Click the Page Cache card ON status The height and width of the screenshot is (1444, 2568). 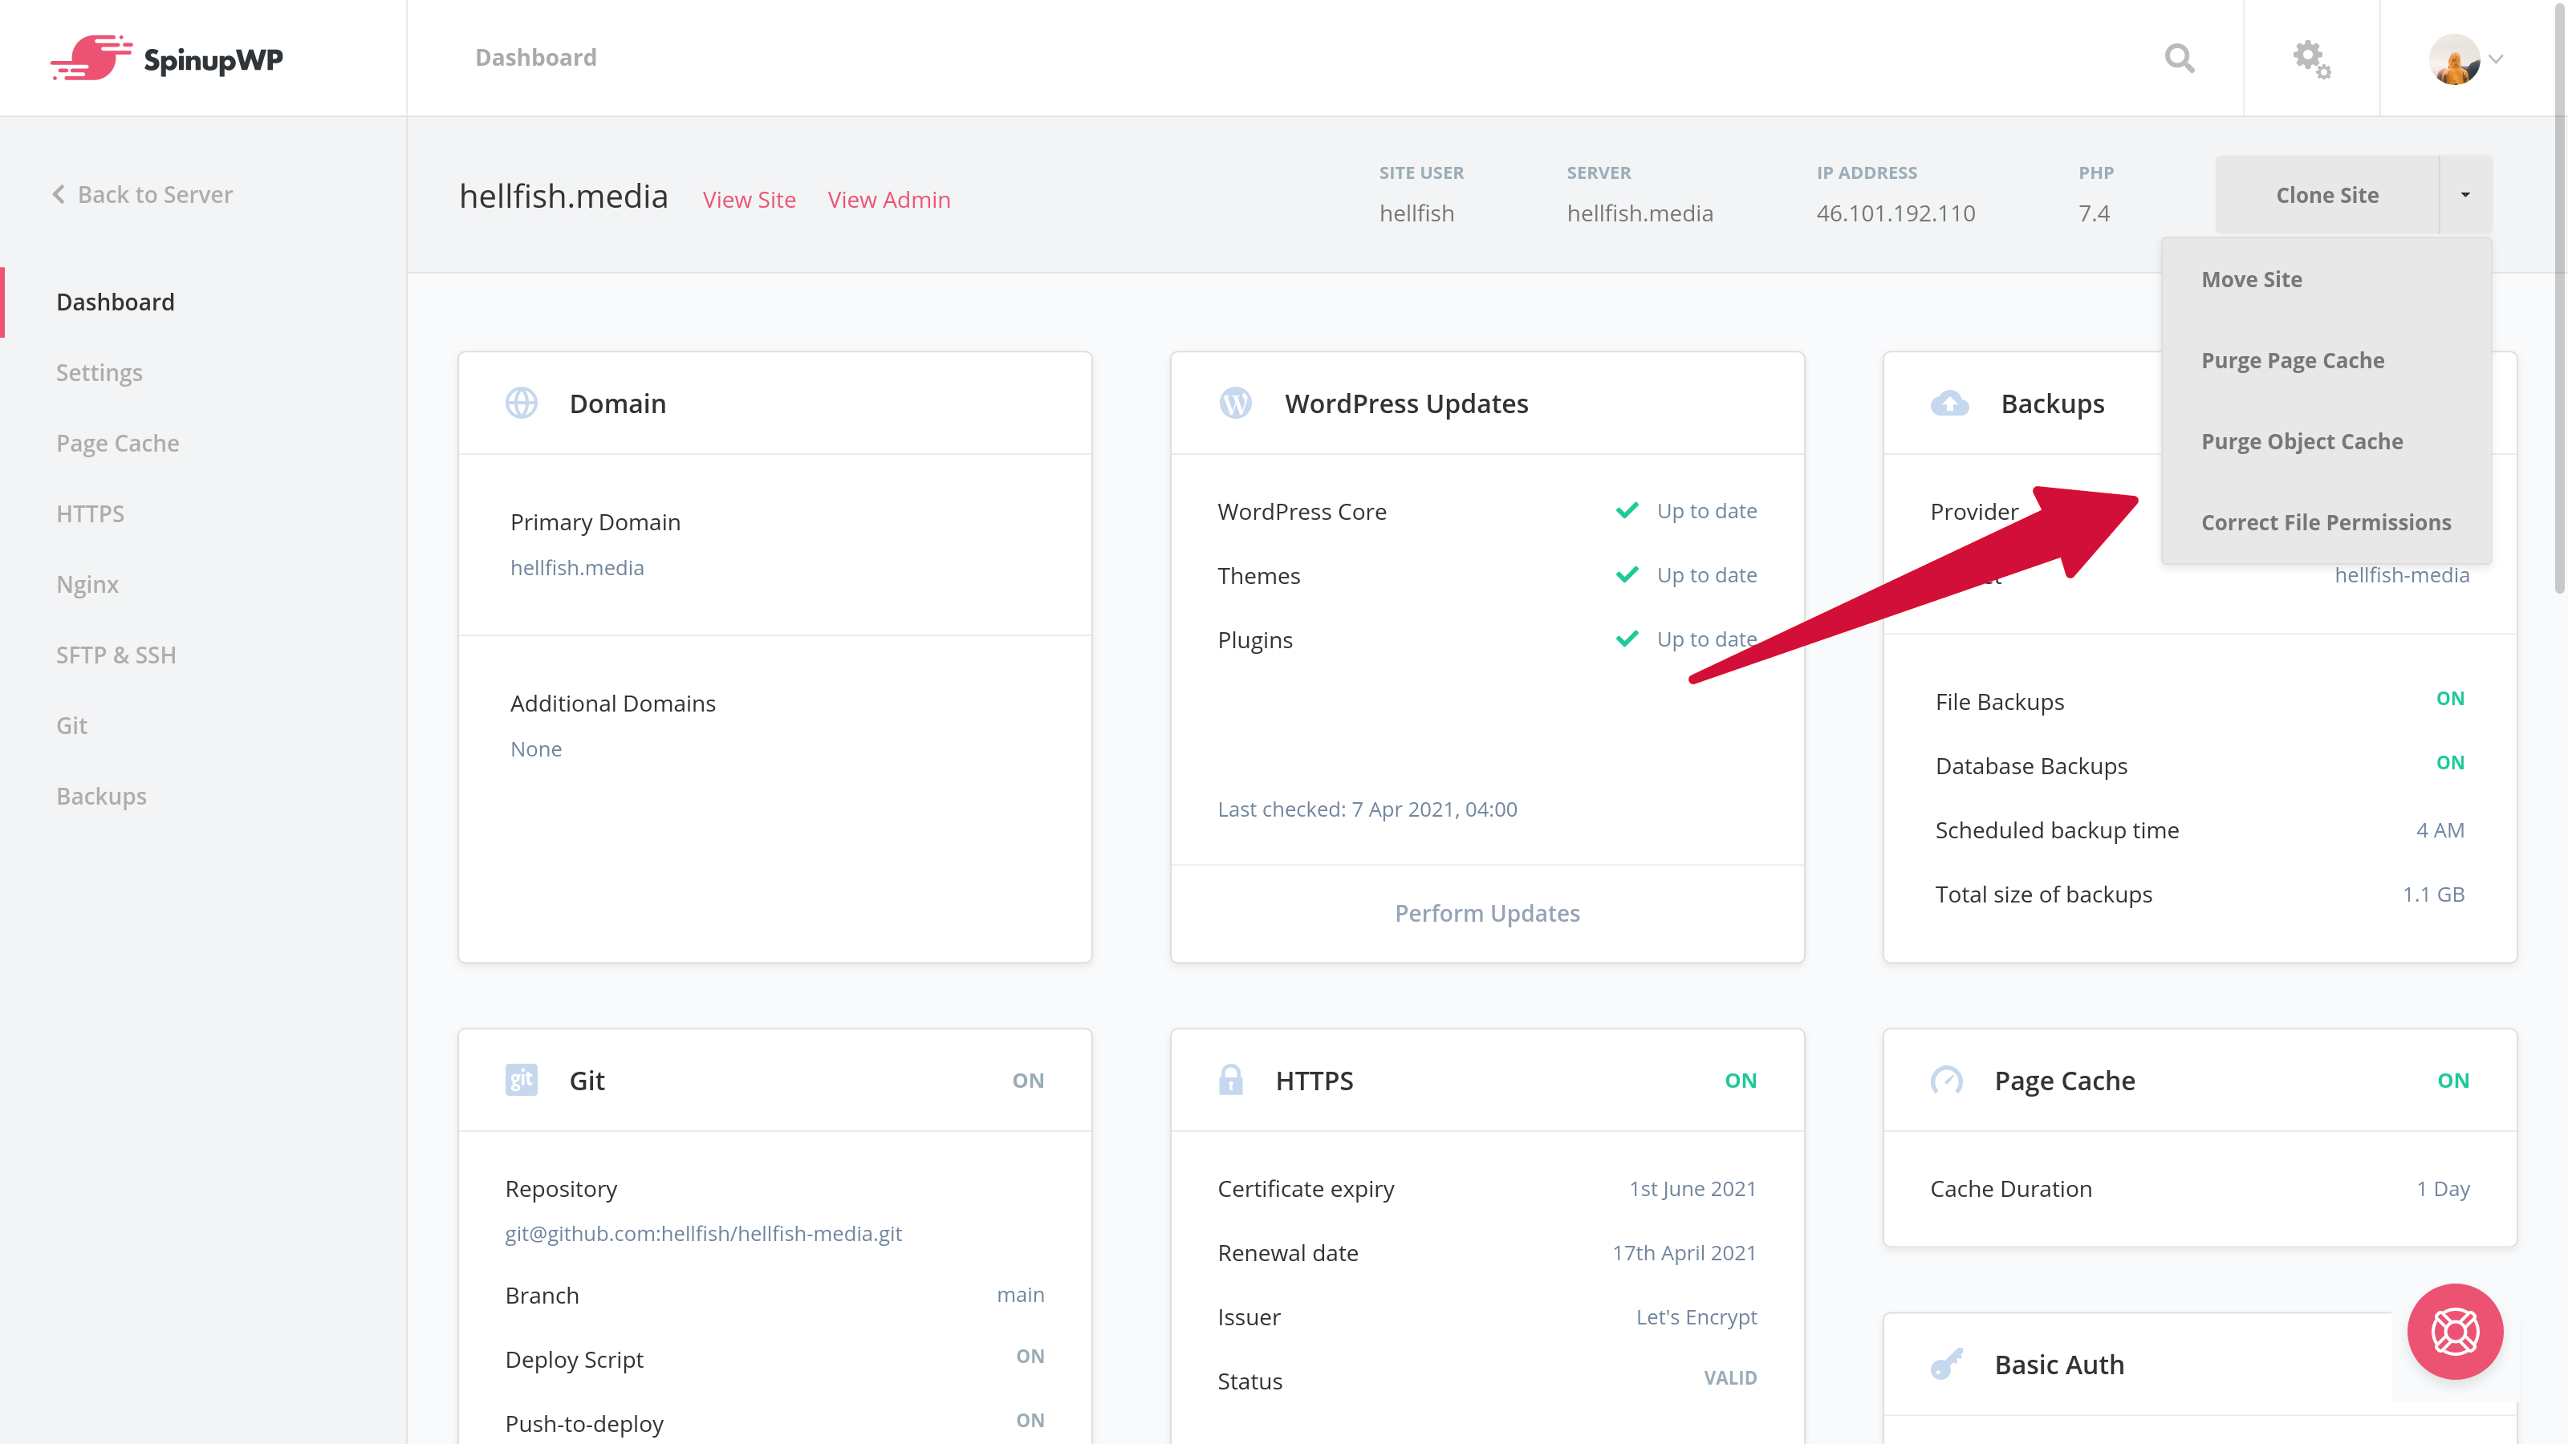(2453, 1081)
